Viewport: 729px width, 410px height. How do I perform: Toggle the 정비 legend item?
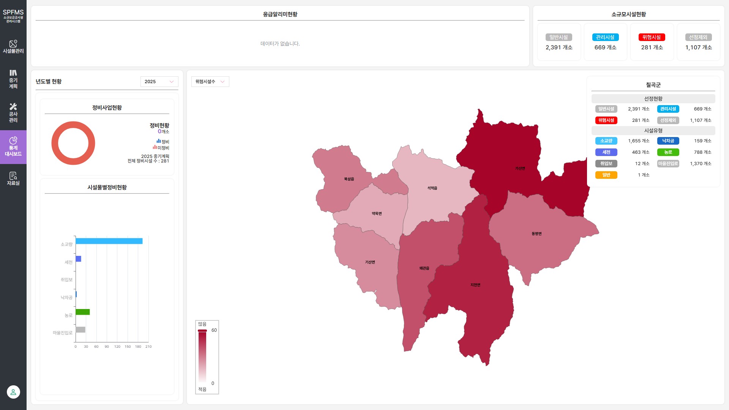coord(163,142)
